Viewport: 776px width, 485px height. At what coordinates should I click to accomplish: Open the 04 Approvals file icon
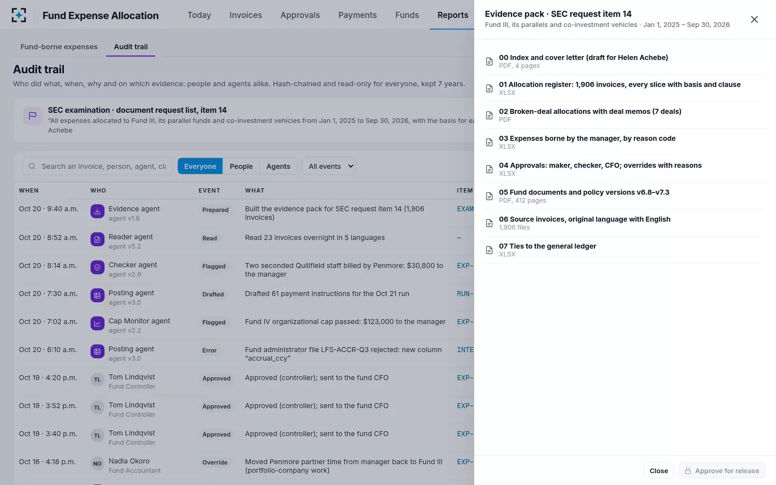pyautogui.click(x=489, y=169)
